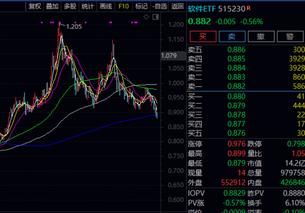Screen dimensions: 305x213
Task: Toggle the side panel layout icon
Action: click(155, 17)
